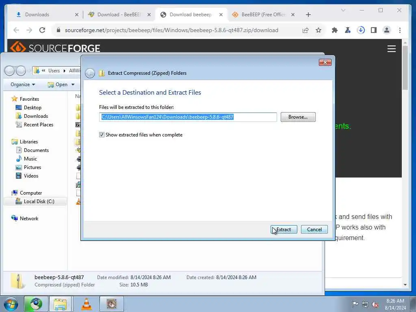Select Network in Explorer sidebar

[x=29, y=218]
